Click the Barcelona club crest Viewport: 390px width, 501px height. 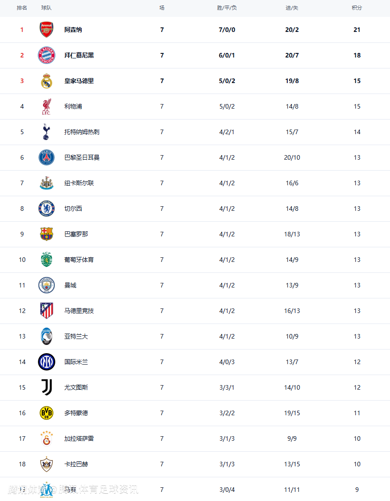point(46,234)
